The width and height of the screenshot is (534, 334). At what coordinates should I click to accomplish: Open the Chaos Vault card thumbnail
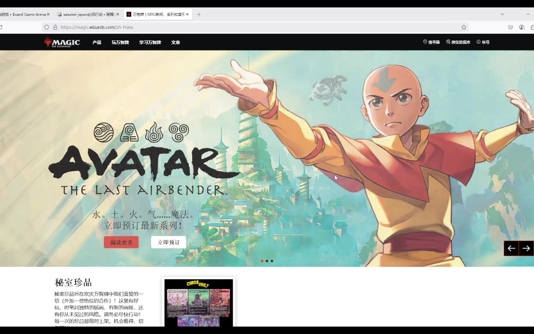(198, 302)
